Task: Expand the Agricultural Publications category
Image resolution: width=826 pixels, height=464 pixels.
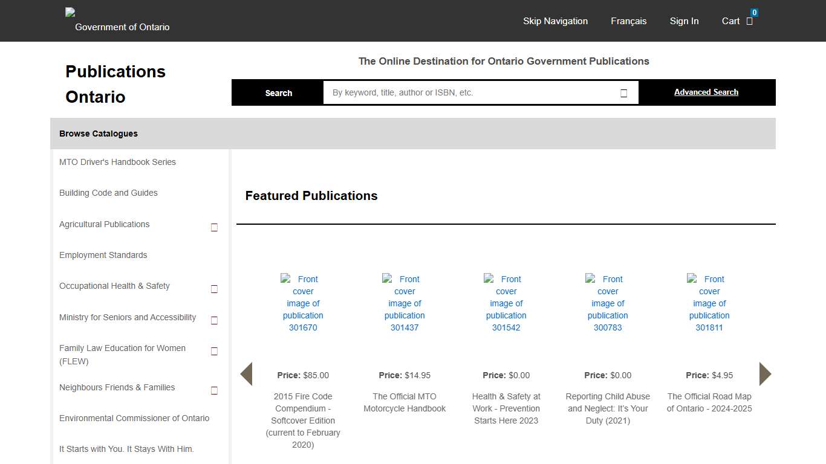Action: pyautogui.click(x=214, y=227)
